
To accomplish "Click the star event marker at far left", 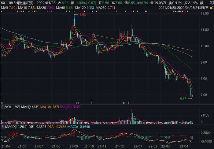I will point(2,11).
